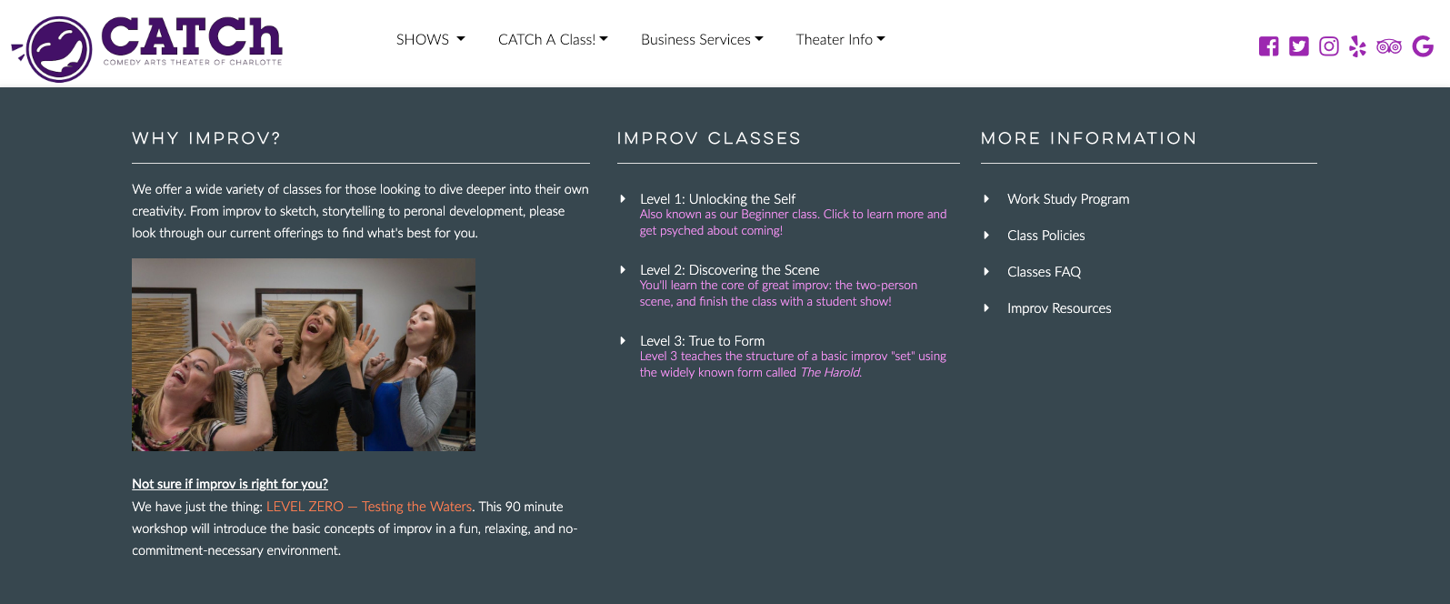The height and width of the screenshot is (604, 1450).
Task: Open the Work Study Program page
Action: click(1068, 199)
